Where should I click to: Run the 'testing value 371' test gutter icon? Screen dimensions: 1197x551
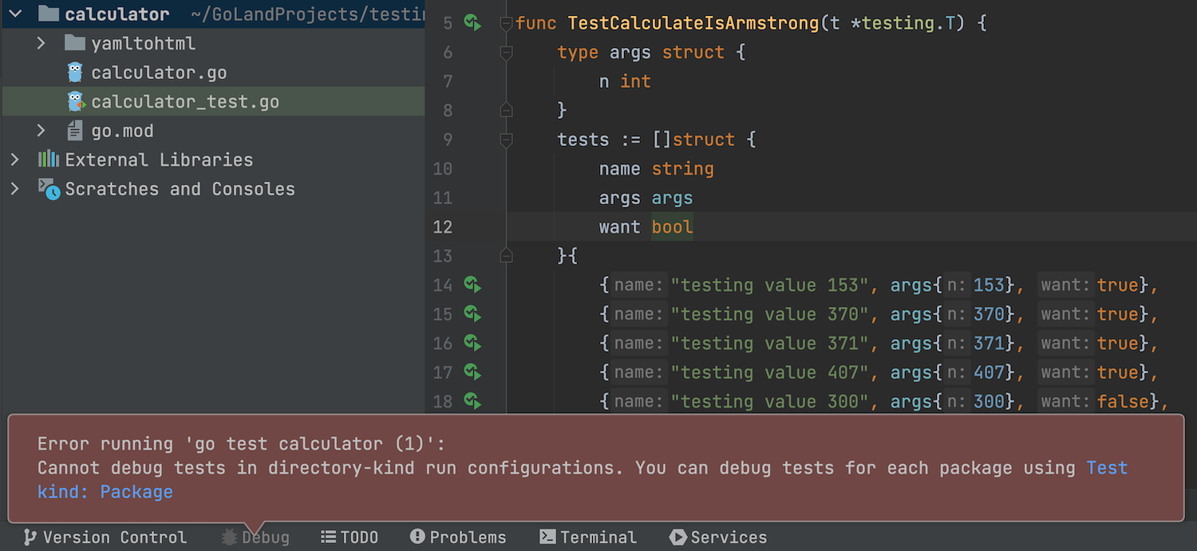click(x=472, y=343)
